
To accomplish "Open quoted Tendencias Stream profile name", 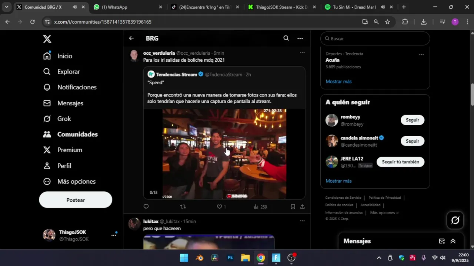I will pos(176,74).
